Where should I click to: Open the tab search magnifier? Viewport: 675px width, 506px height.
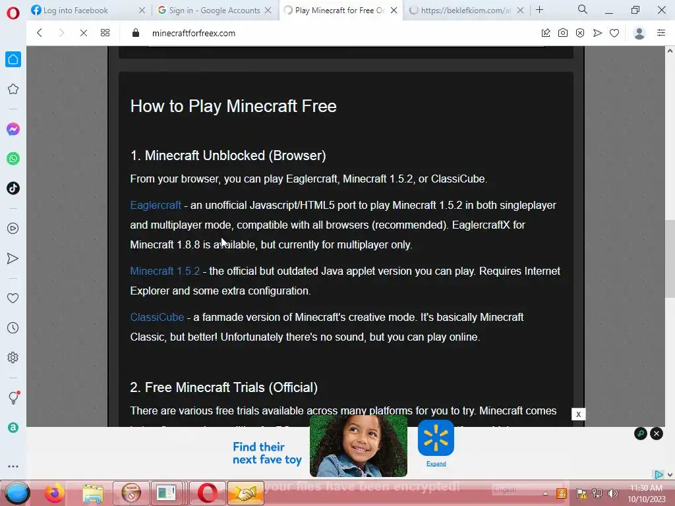click(583, 9)
